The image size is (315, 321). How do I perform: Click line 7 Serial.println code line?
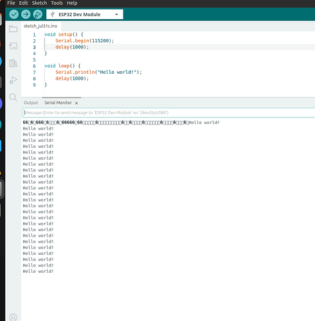[98, 72]
